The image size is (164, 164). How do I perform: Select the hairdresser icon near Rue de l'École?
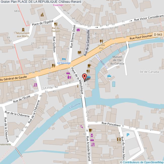(35, 85)
